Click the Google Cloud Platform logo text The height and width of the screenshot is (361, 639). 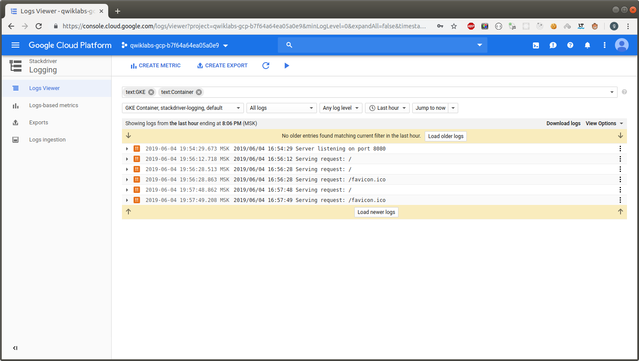70,45
